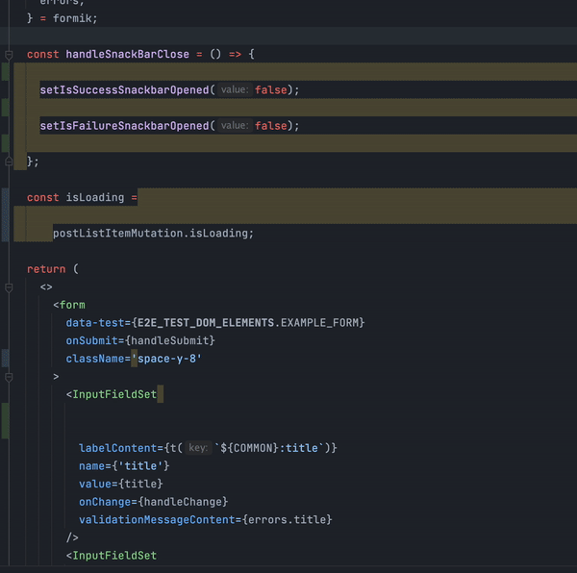Click green change marker below first InputFieldSet tag
Screen dimensions: 577x573
click(x=6, y=421)
